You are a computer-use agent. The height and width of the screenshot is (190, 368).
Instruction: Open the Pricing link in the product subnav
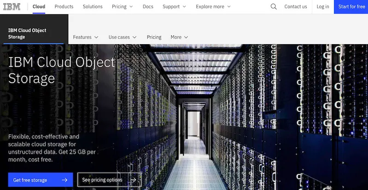pos(154,37)
